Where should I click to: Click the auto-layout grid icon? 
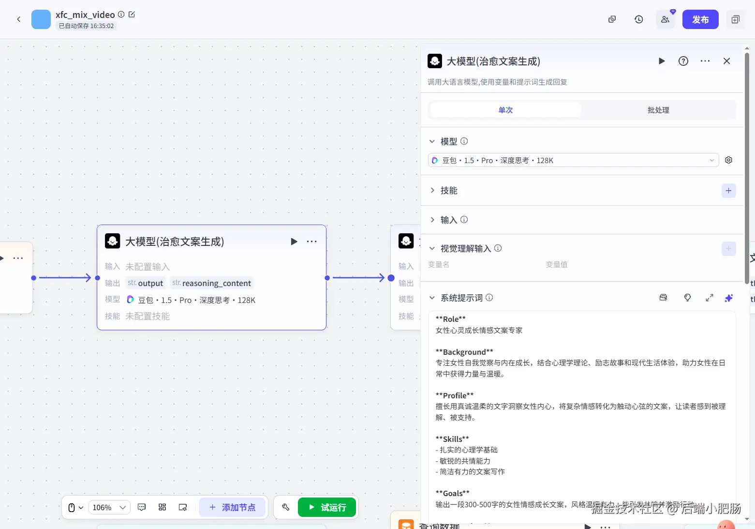click(163, 507)
